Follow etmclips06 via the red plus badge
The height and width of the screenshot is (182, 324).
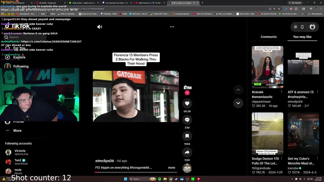click(187, 93)
